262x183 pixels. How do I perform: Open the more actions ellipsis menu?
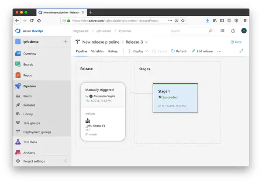219,51
